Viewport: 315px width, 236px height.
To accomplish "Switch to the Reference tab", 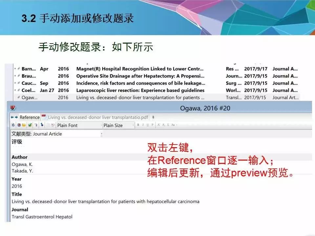I will click(30, 117).
